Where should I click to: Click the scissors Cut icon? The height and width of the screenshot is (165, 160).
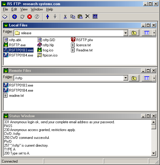(65, 17)
